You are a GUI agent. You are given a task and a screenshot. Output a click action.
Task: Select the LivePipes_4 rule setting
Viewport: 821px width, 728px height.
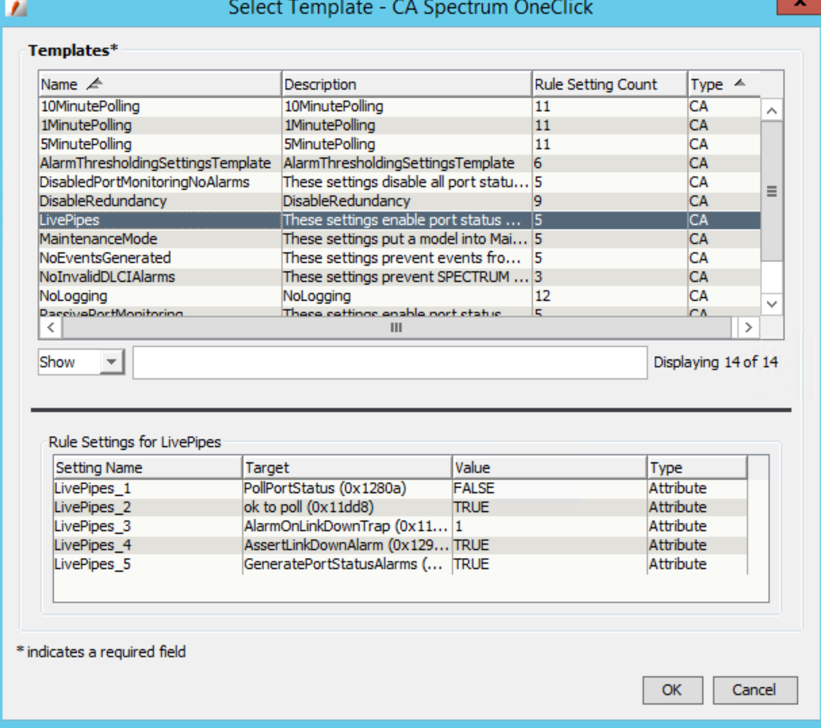[x=93, y=545]
